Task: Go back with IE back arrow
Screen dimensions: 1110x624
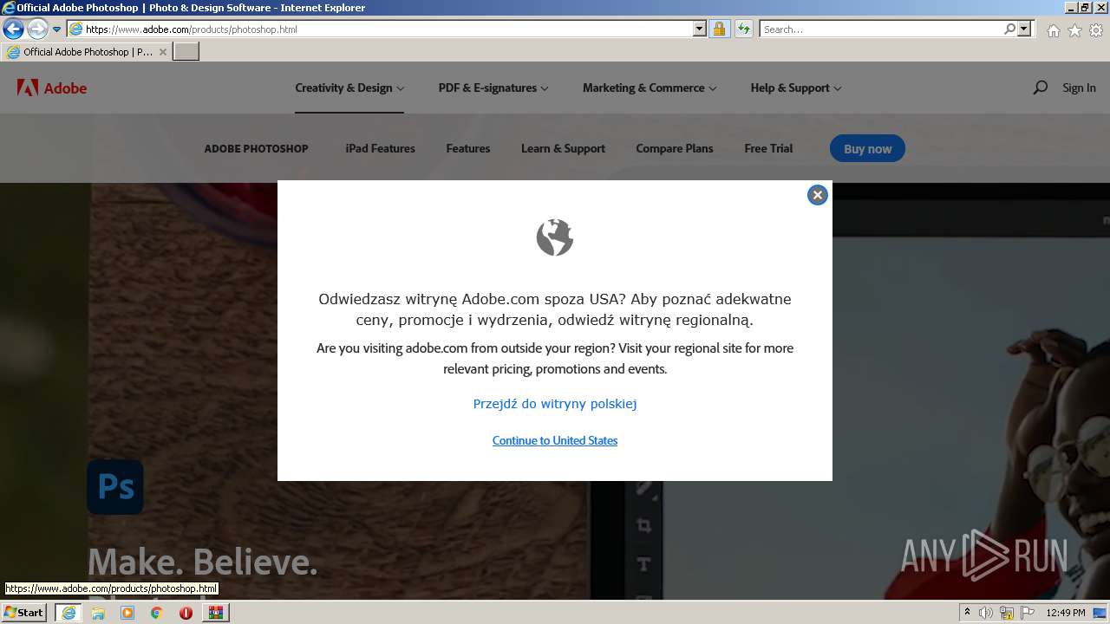Action: [x=13, y=29]
